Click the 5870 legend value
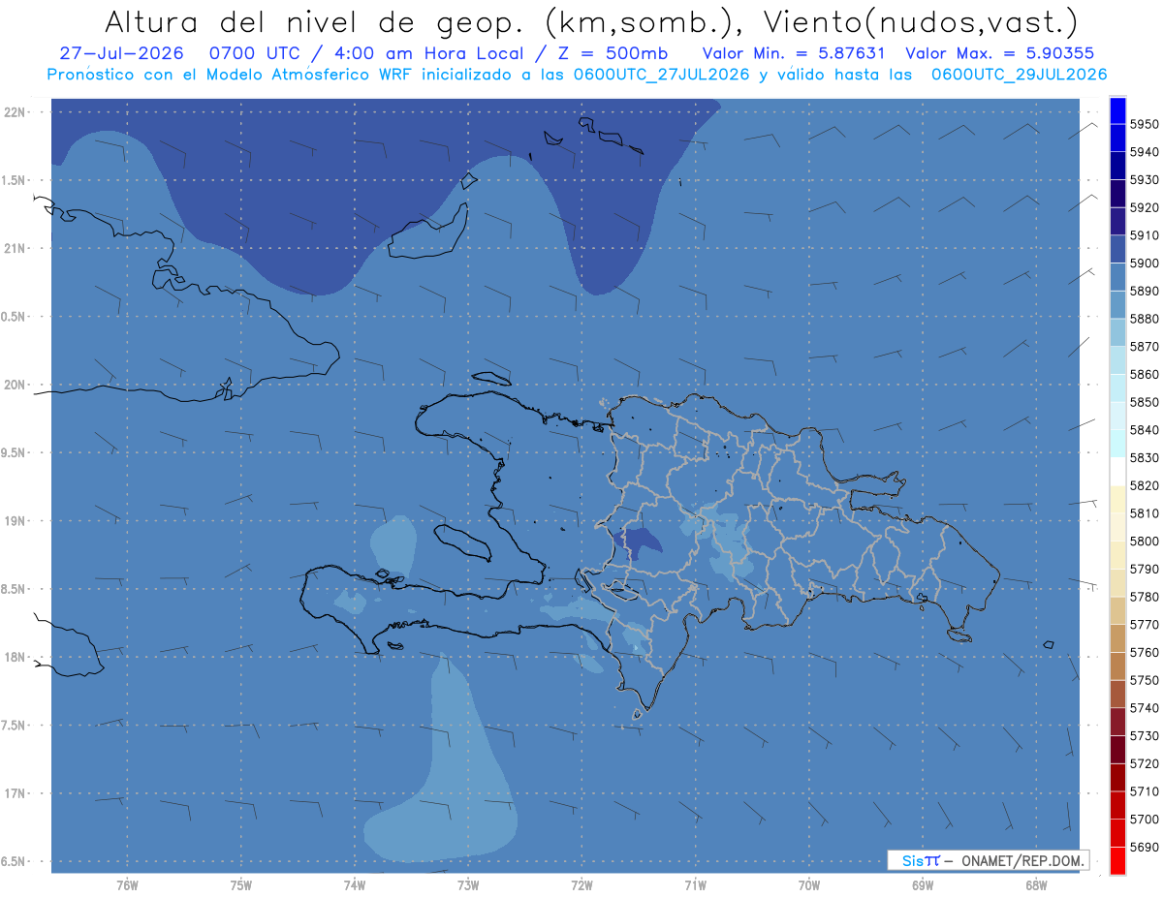Viewport: 1163px width, 898px height. pyautogui.click(x=1145, y=346)
